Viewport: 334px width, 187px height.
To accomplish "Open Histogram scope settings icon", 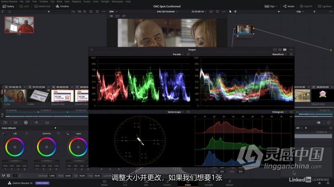I will click(x=291, y=112).
